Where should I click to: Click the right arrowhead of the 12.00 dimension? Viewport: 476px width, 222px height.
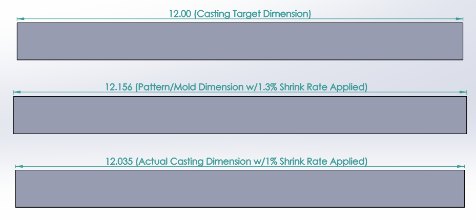coord(459,19)
